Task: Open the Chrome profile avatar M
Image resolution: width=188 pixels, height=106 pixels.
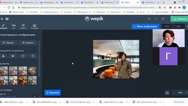Action: [184, 7]
